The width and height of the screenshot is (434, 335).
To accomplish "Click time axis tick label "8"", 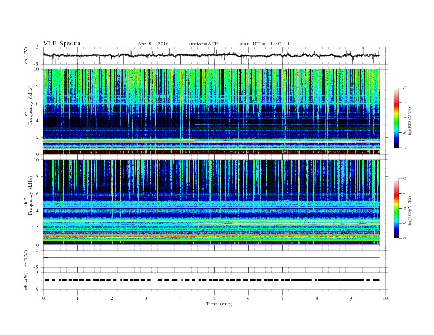I will 317,298.
